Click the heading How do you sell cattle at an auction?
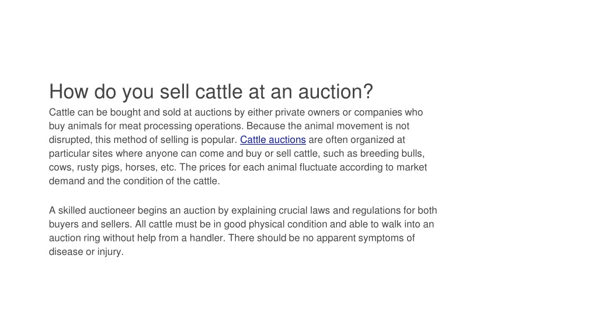 click(211, 92)
